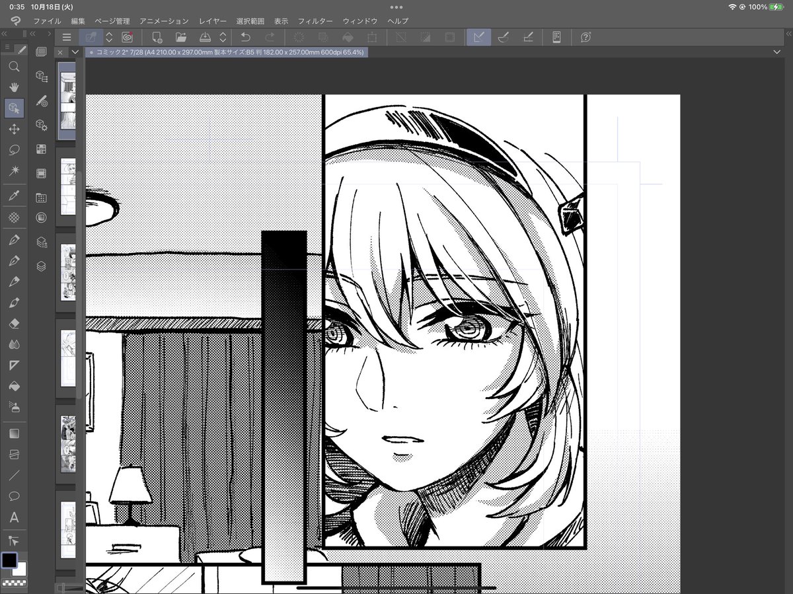Open the フィルター menu
This screenshot has width=793, height=594.
[315, 21]
